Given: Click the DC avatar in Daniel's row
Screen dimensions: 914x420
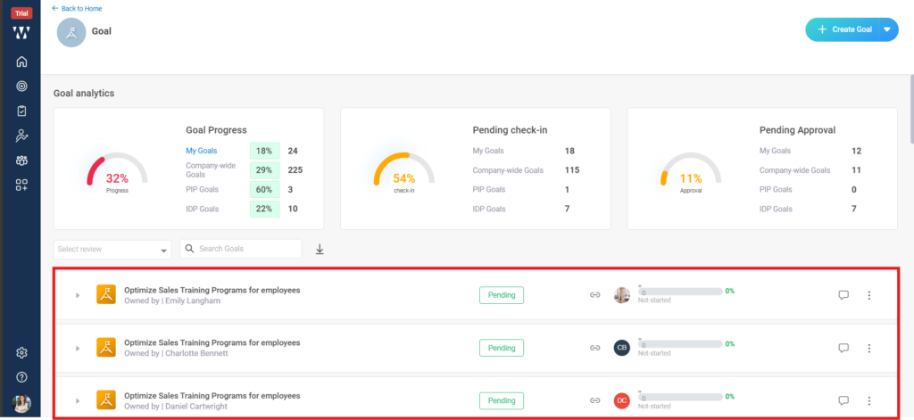Looking at the screenshot, I should [x=622, y=400].
